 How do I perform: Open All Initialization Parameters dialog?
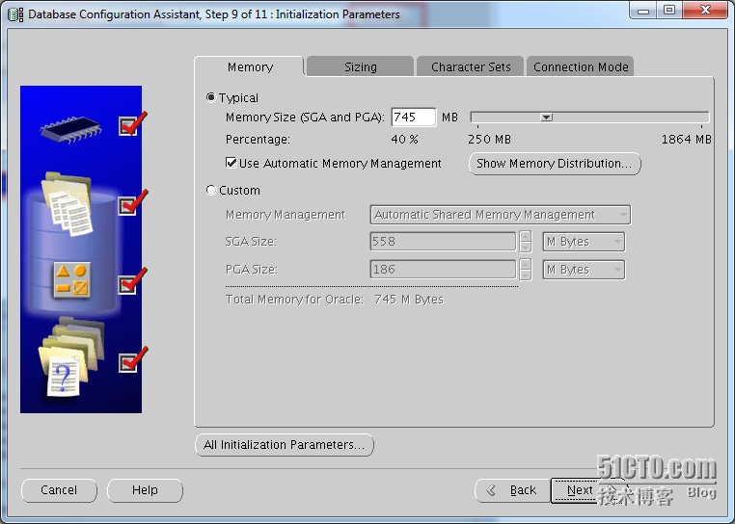pos(284,444)
